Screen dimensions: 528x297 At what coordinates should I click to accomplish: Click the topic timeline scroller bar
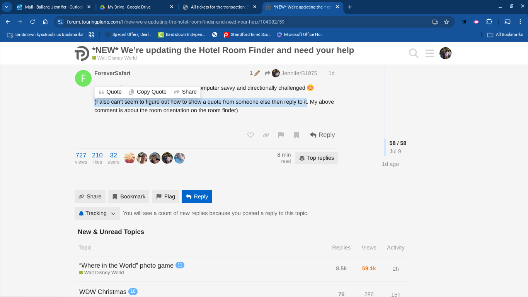385,147
